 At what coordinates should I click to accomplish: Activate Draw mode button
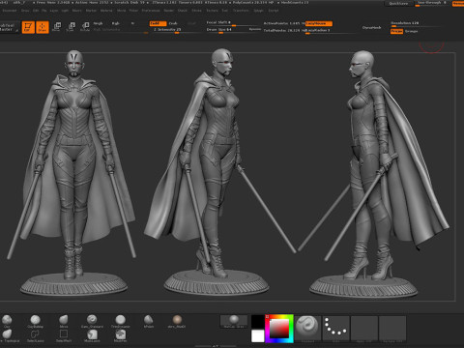coord(43,27)
